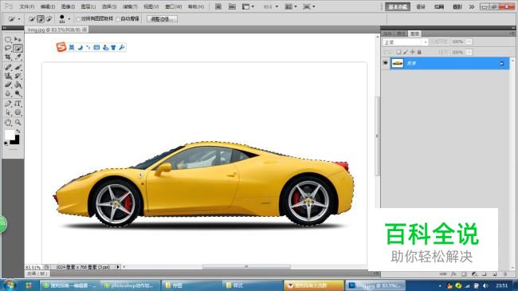
Task: Click the 调整边缘... button
Action: click(163, 19)
